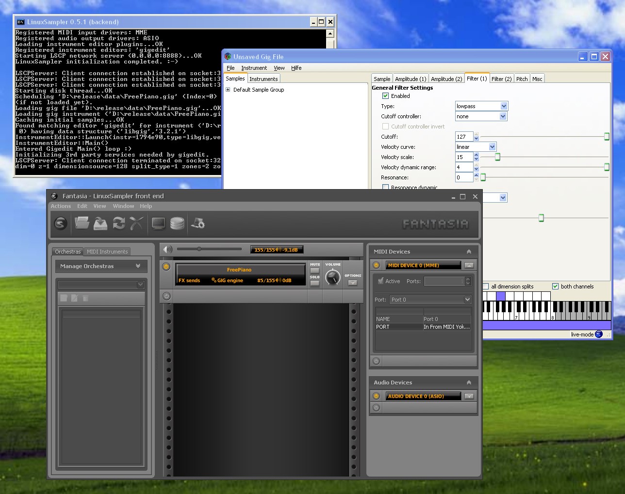Open the Instrument menu in gigedit

pos(254,68)
